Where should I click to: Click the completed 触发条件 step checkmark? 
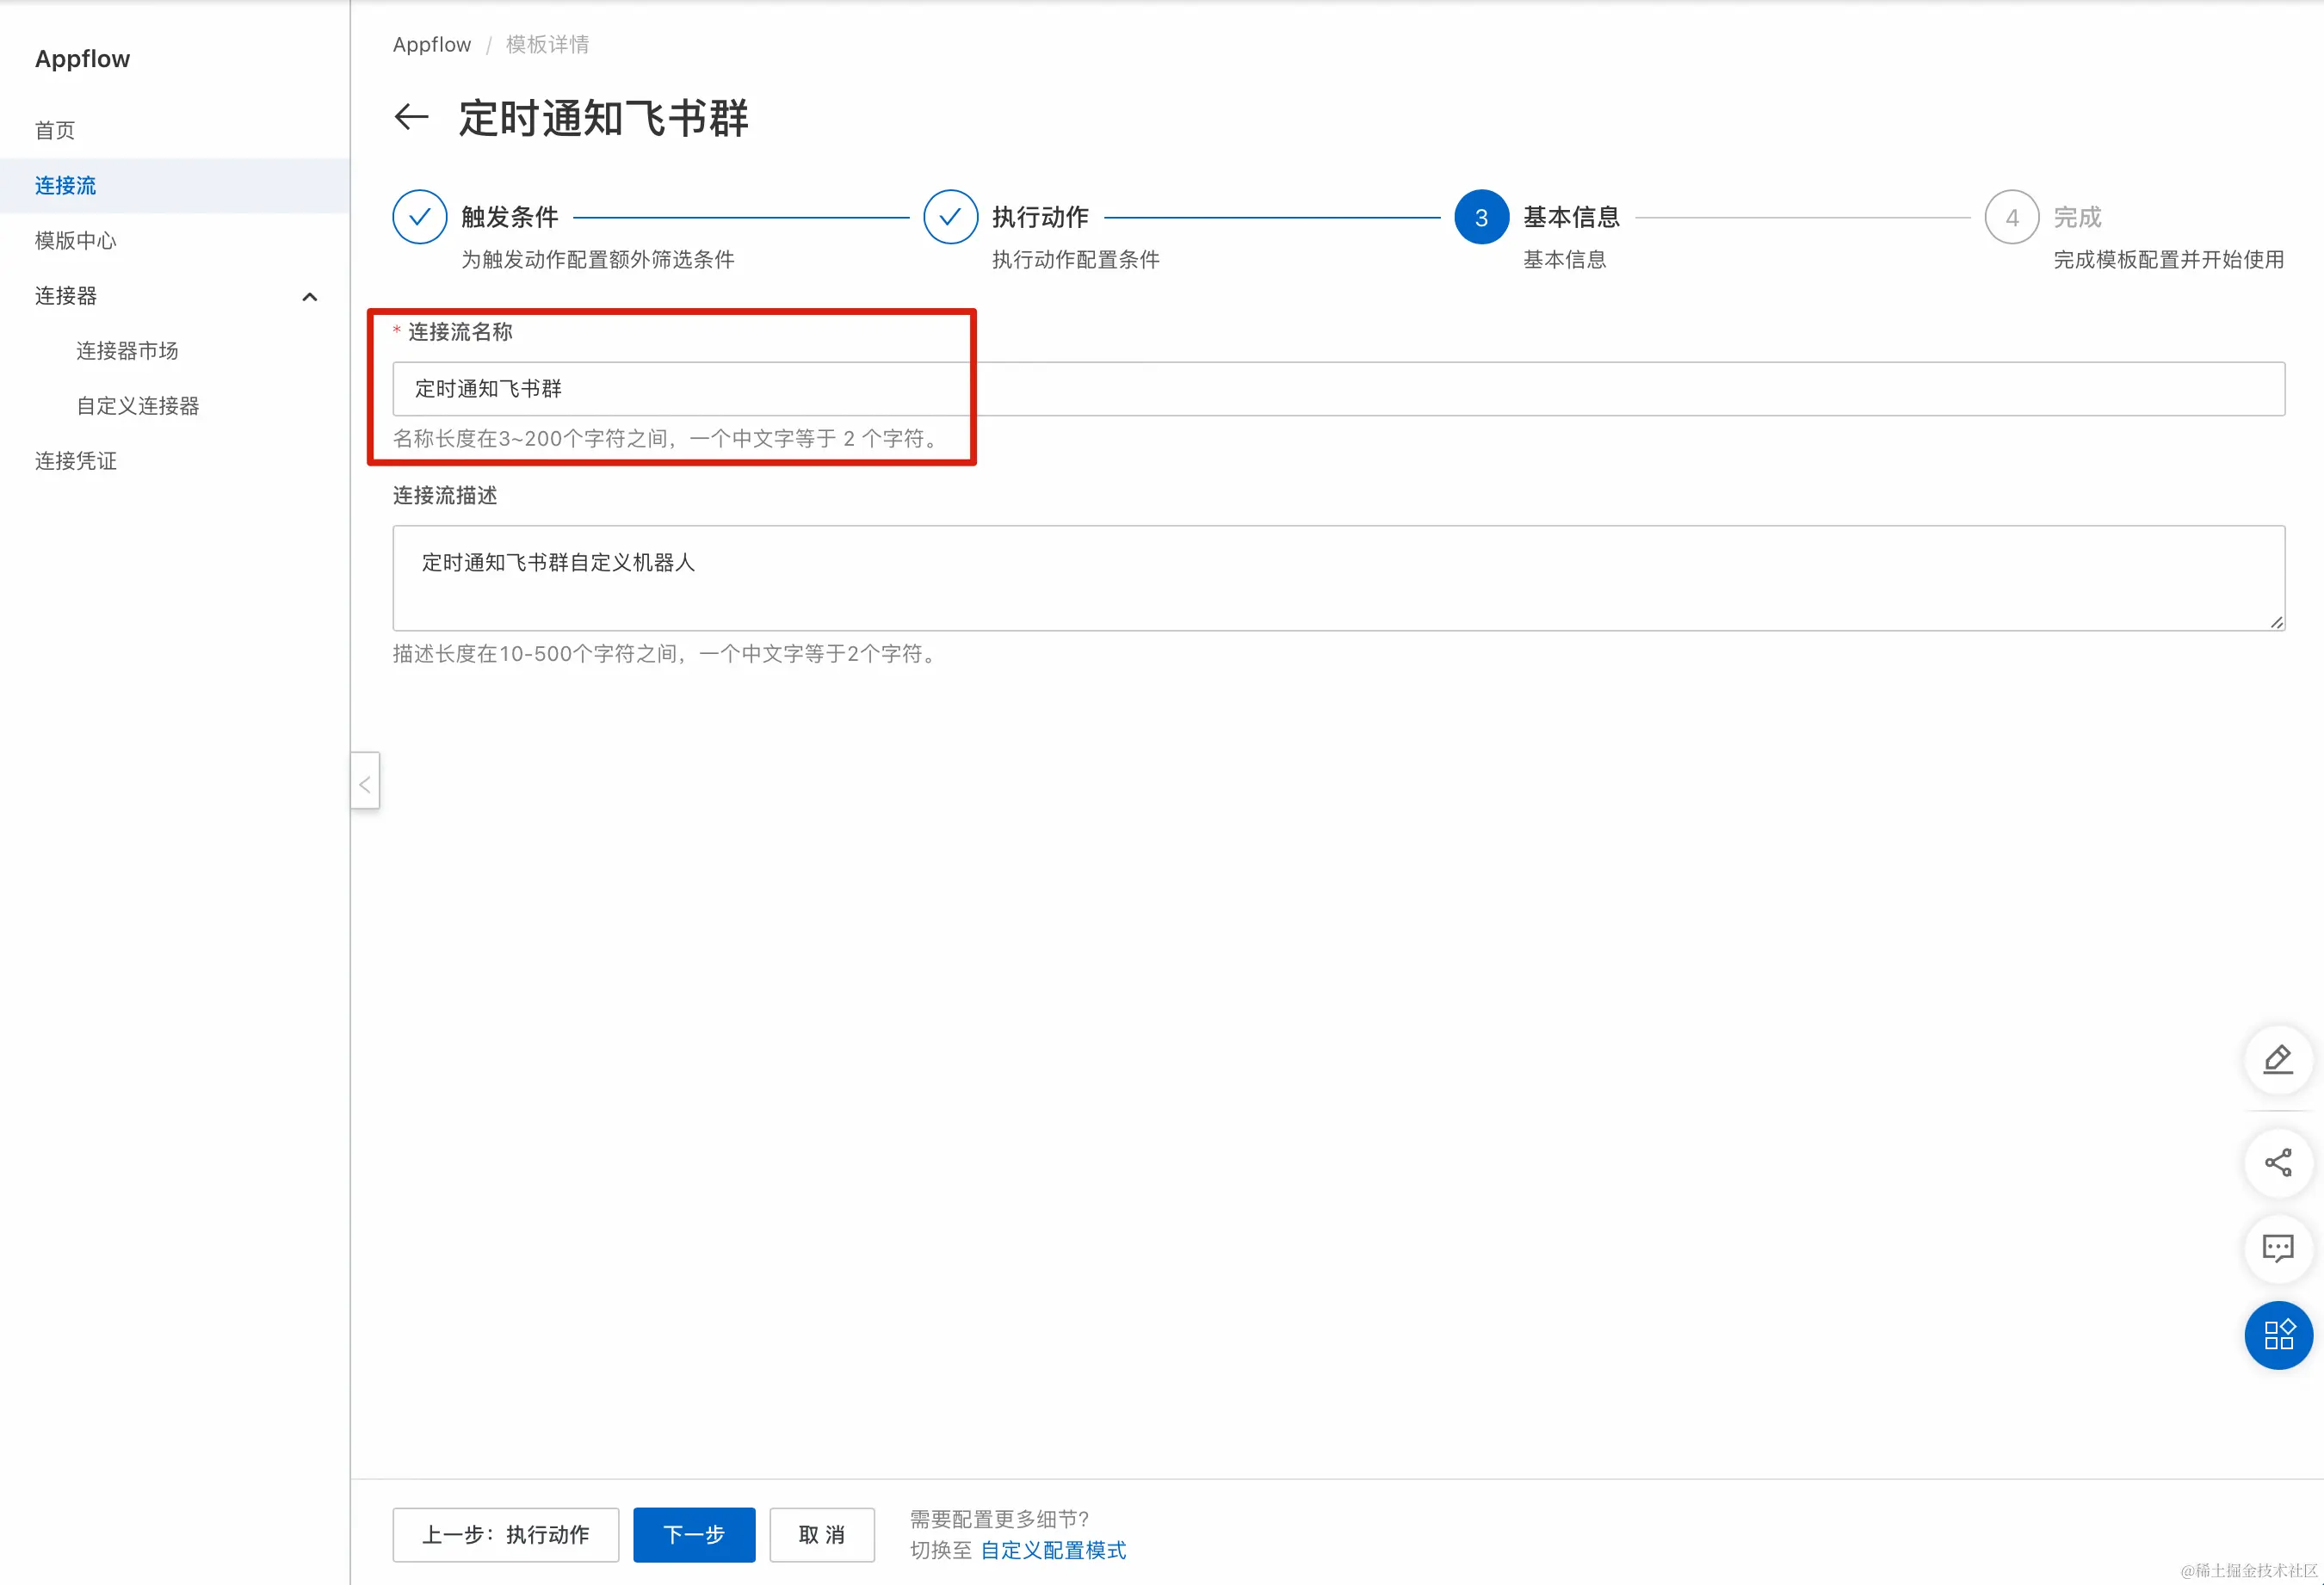pyautogui.click(x=419, y=217)
